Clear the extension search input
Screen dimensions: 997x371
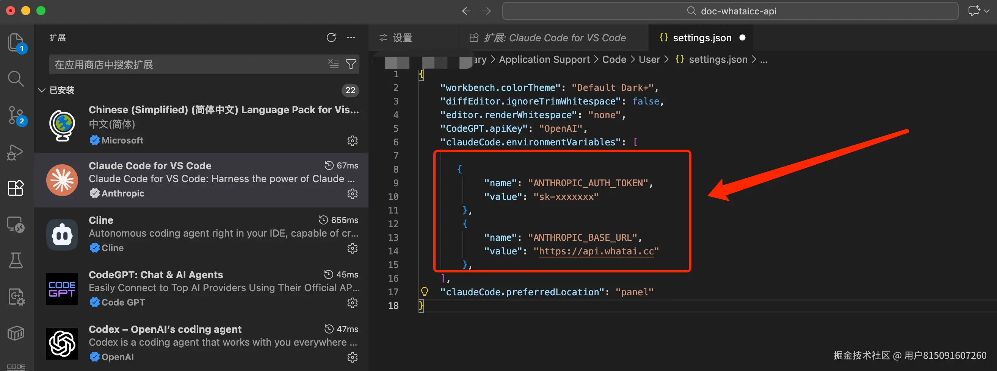[334, 64]
